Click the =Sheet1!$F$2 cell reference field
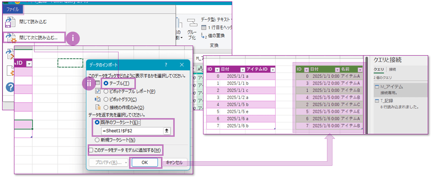The width and height of the screenshot is (431, 177). tap(131, 131)
